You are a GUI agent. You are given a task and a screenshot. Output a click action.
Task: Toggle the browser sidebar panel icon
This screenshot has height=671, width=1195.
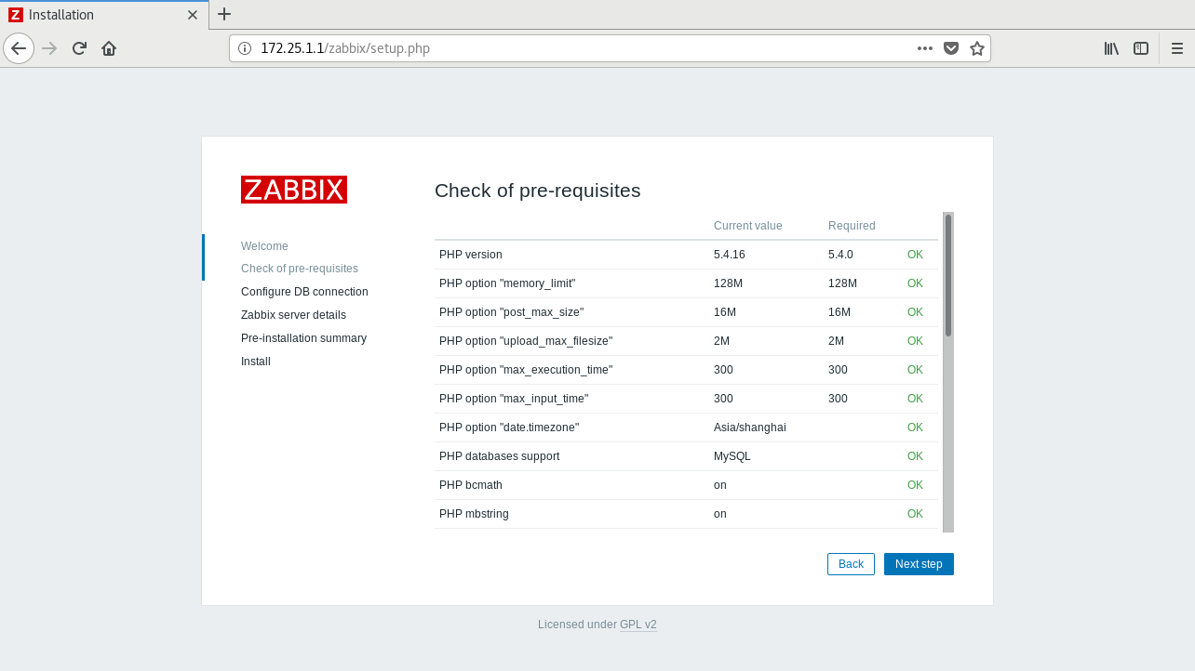click(1141, 47)
